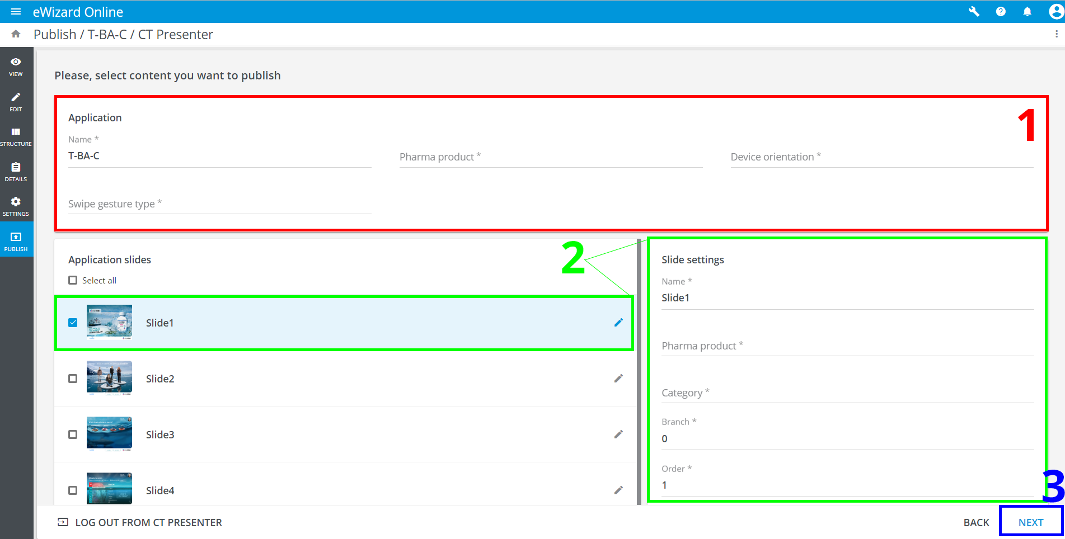The width and height of the screenshot is (1065, 539).
Task: Click Log out from CT Presenter
Action: click(140, 522)
